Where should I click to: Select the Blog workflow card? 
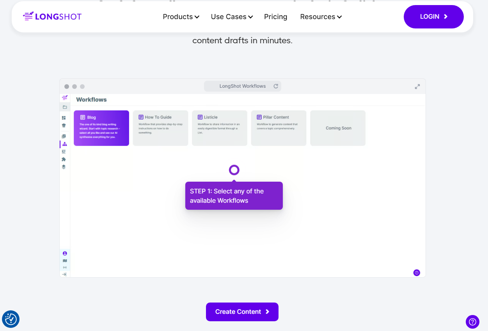tap(101, 128)
